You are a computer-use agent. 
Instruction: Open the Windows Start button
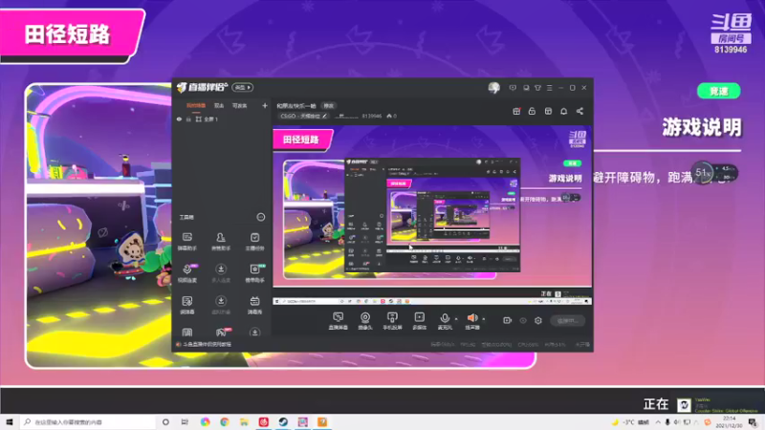pos(10,421)
